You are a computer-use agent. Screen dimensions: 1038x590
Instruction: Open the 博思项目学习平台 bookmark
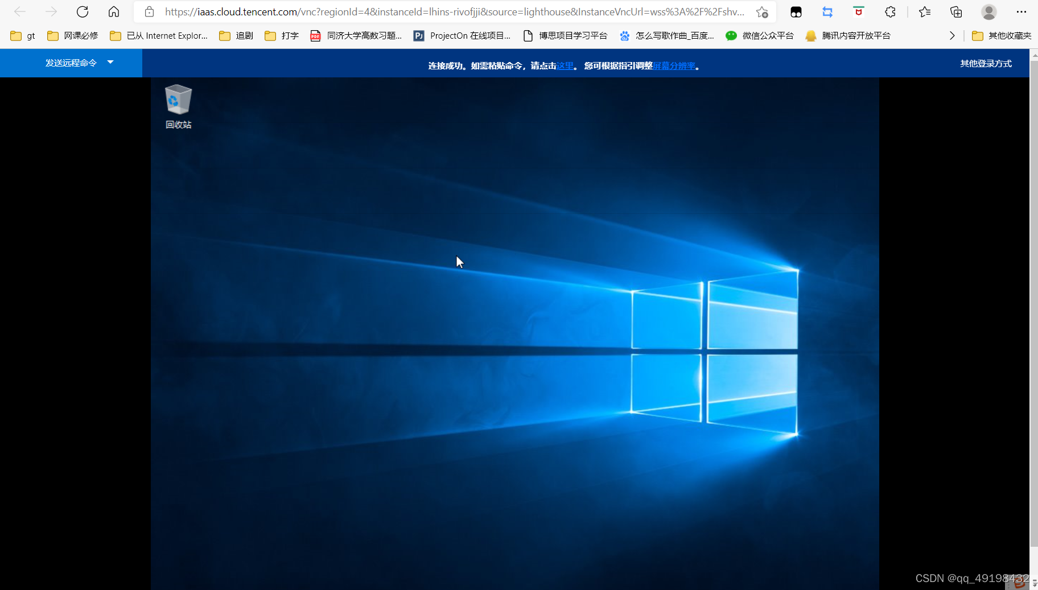click(565, 36)
